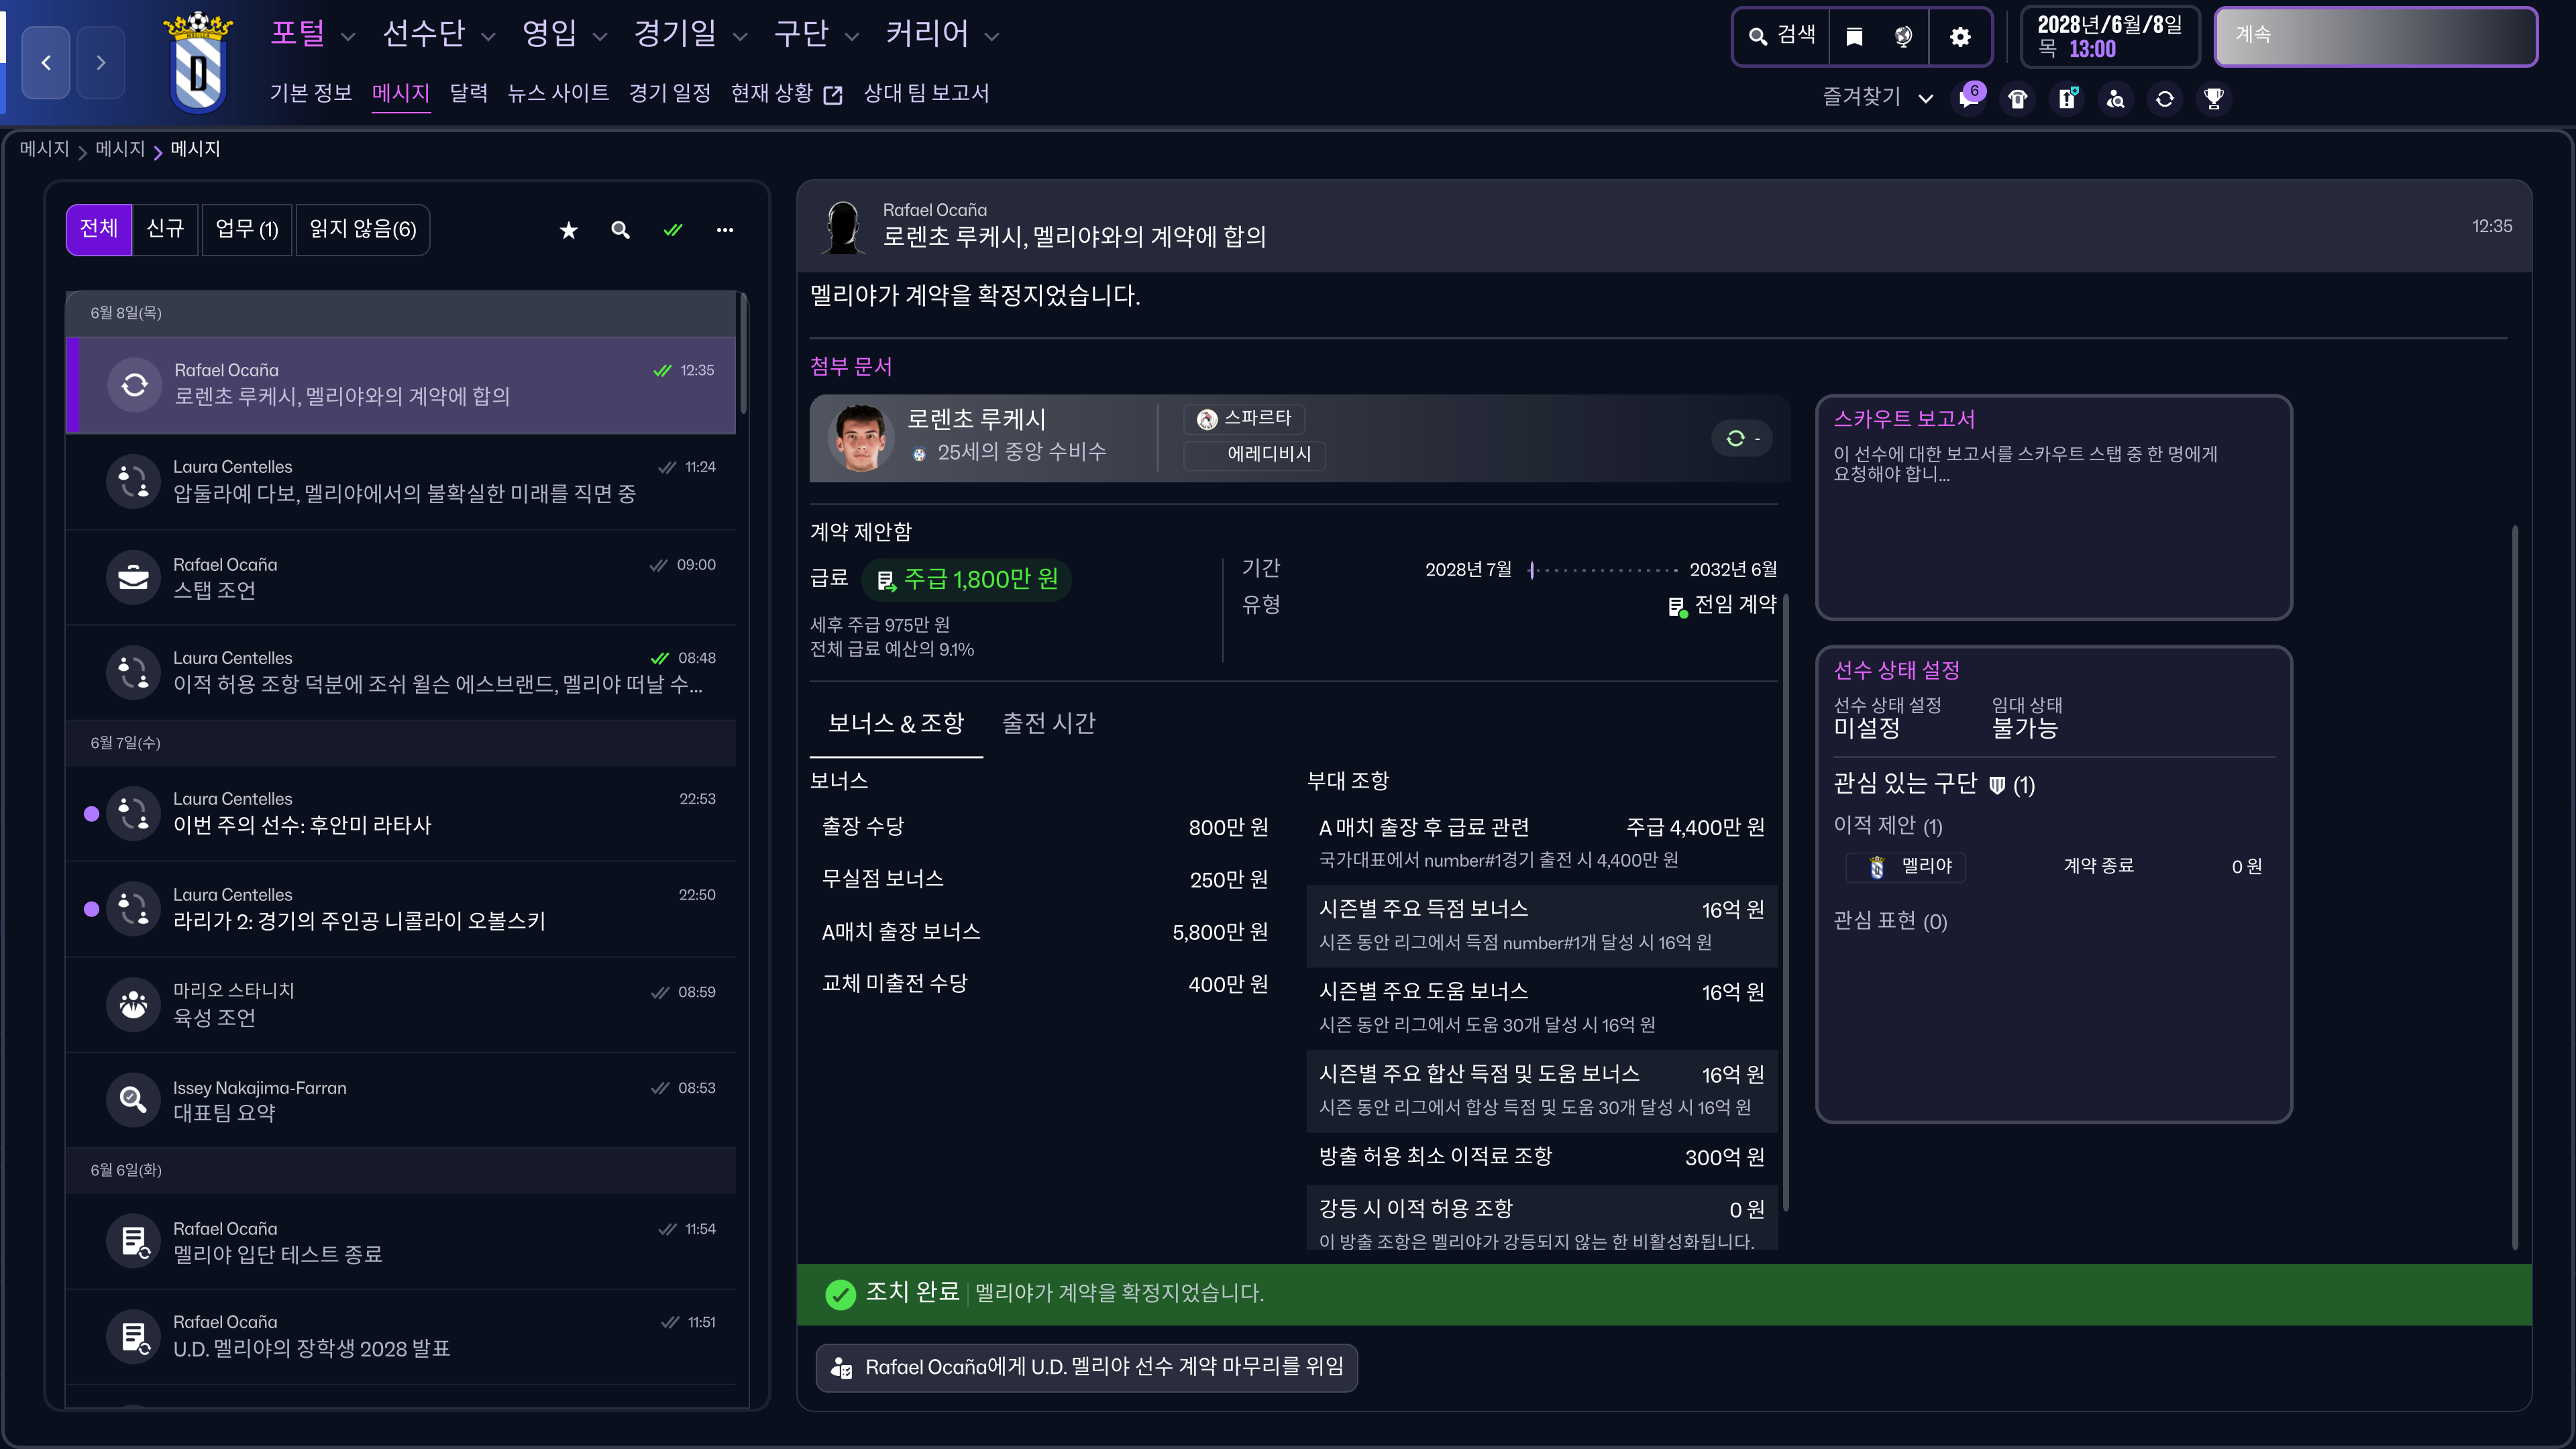This screenshot has width=2576, height=1449.
Task: Toggle the 읽지 않음(6) unread filter
Action: click(x=363, y=230)
